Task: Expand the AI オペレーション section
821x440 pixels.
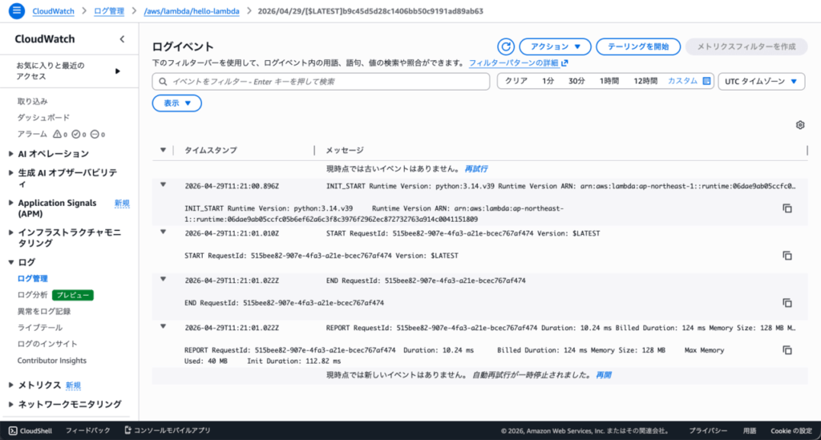Action: pos(11,154)
